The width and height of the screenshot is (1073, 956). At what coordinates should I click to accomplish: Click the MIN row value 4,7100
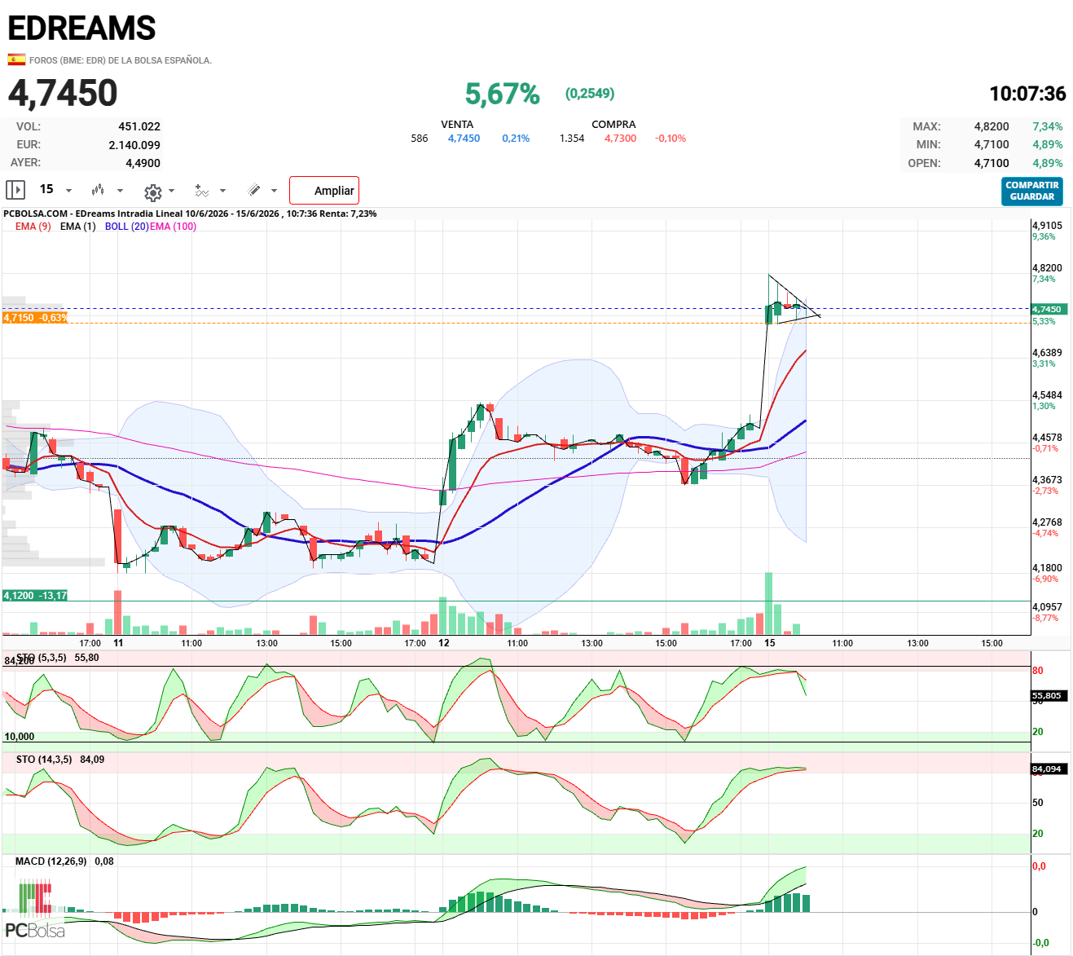(992, 144)
